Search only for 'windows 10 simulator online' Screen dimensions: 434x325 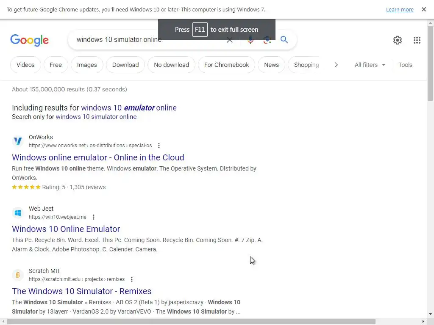click(96, 117)
